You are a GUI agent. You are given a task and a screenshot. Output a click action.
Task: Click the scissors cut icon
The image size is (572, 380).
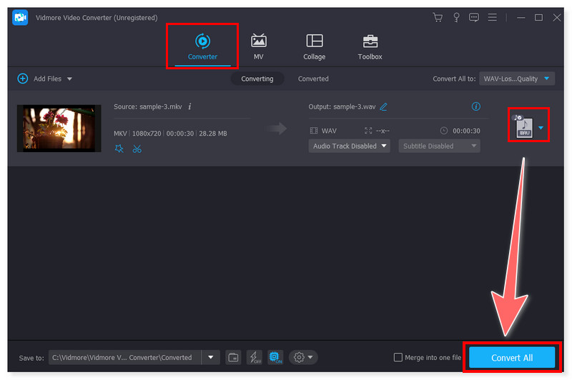pyautogui.click(x=137, y=149)
